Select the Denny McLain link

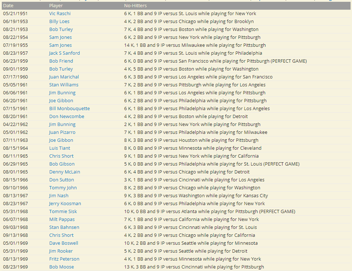[x=64, y=172]
